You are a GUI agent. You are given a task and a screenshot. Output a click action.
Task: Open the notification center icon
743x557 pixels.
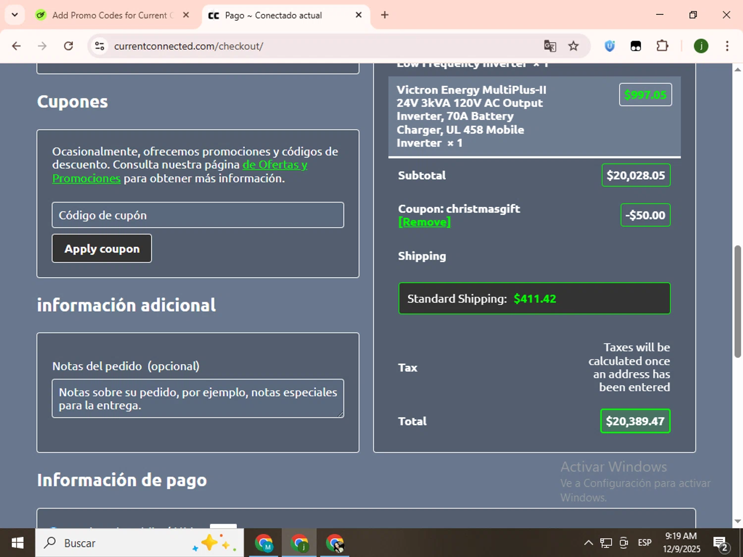coord(721,544)
